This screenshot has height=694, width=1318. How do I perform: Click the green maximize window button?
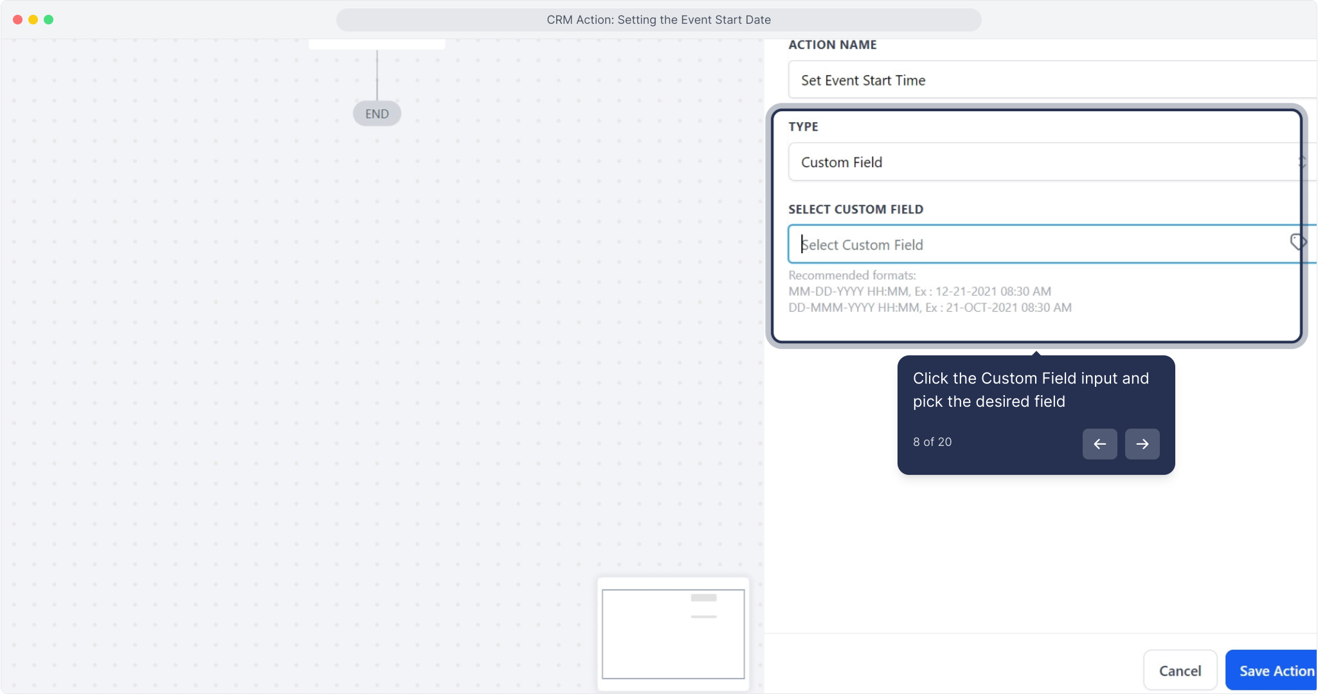coord(48,19)
